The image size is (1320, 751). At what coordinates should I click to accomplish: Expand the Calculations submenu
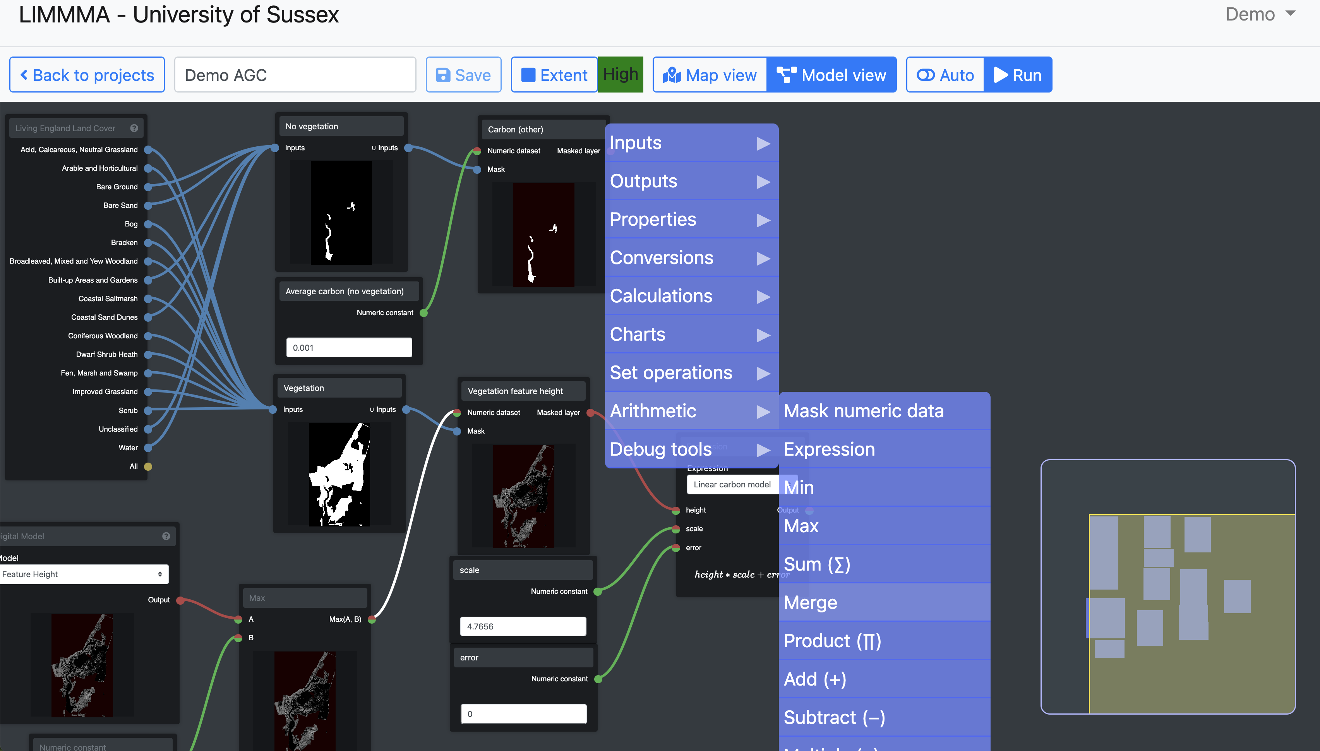(x=691, y=296)
